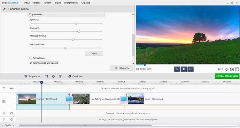Viewport: 240px width, 128px height.
Task: Click the 00:00:06.042 timecode display
Action: [x=144, y=69]
